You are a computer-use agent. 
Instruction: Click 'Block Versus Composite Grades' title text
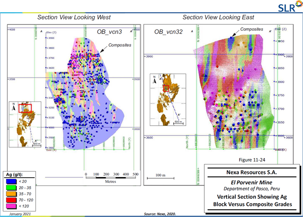click(x=252, y=204)
